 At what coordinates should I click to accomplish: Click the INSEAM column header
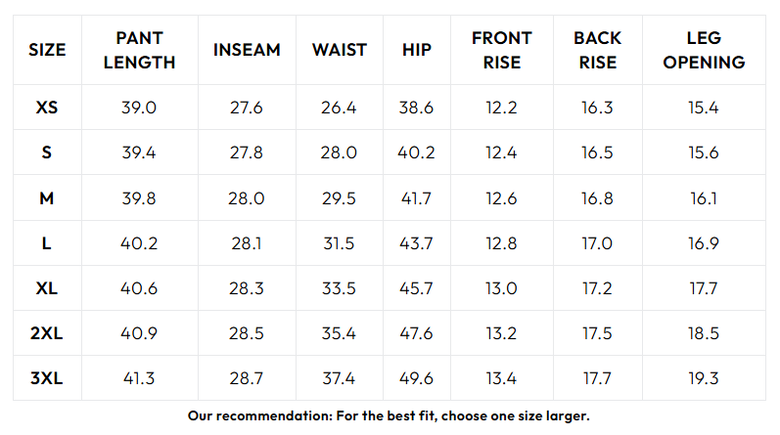247,50
